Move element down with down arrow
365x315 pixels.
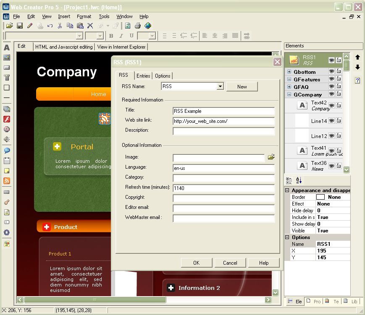(358, 67)
